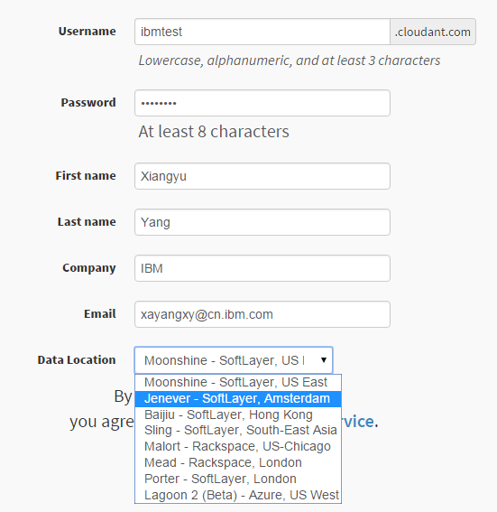Click the Company input field
Viewport: 497px width, 512px height.
262,268
